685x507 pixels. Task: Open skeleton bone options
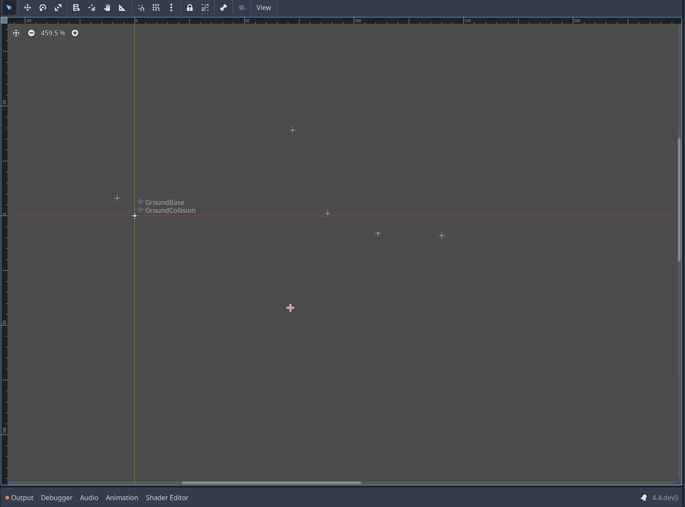click(223, 7)
